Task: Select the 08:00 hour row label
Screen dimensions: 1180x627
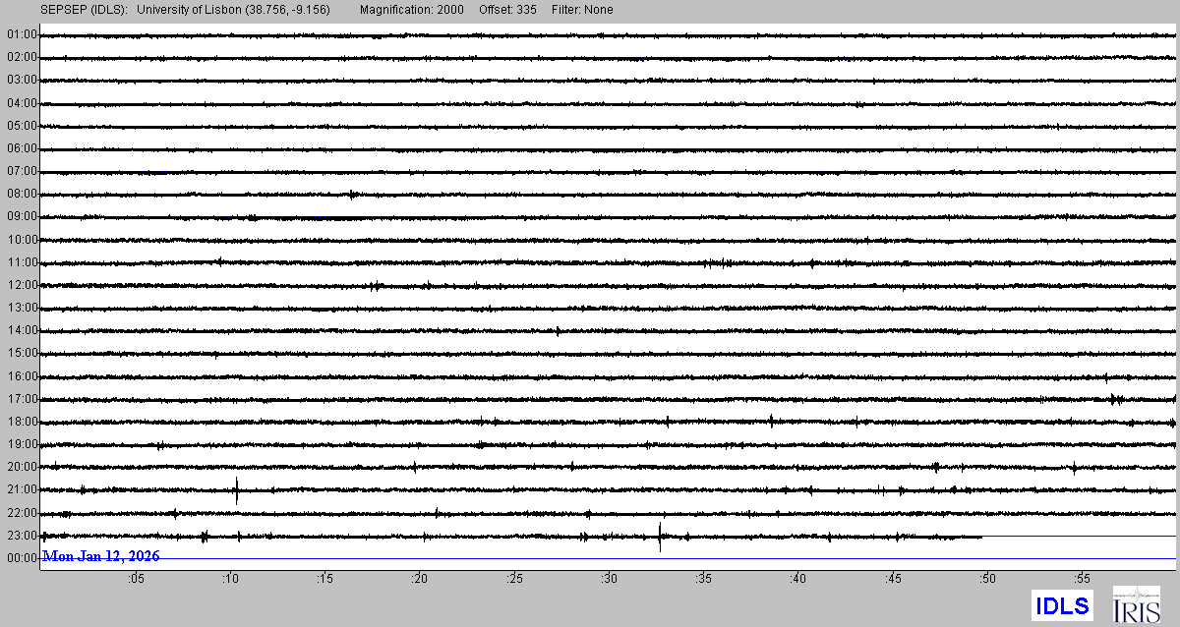Action: coord(22,194)
